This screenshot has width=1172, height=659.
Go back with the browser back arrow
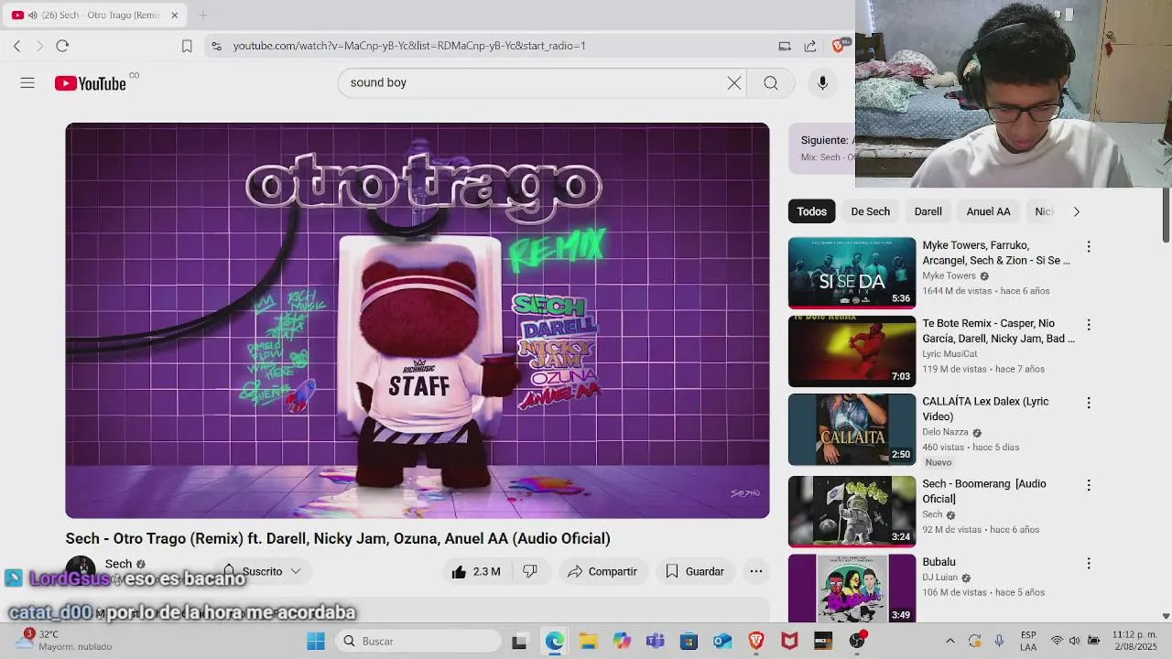(x=16, y=46)
